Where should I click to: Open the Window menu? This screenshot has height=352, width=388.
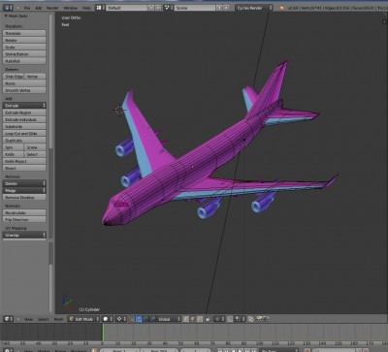point(70,8)
